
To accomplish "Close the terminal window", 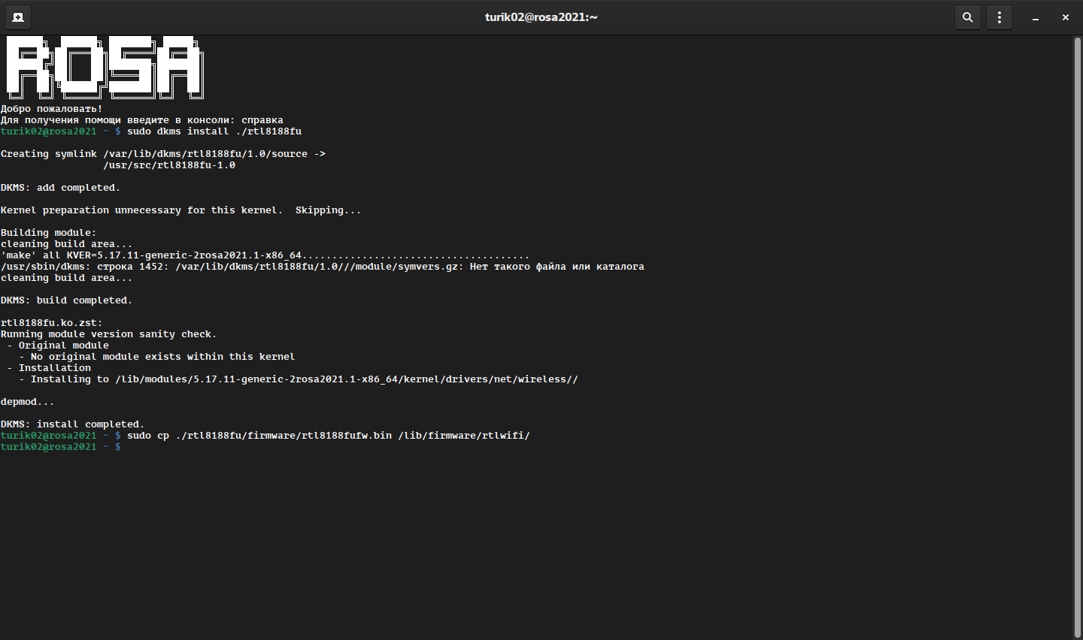I will 1066,17.
